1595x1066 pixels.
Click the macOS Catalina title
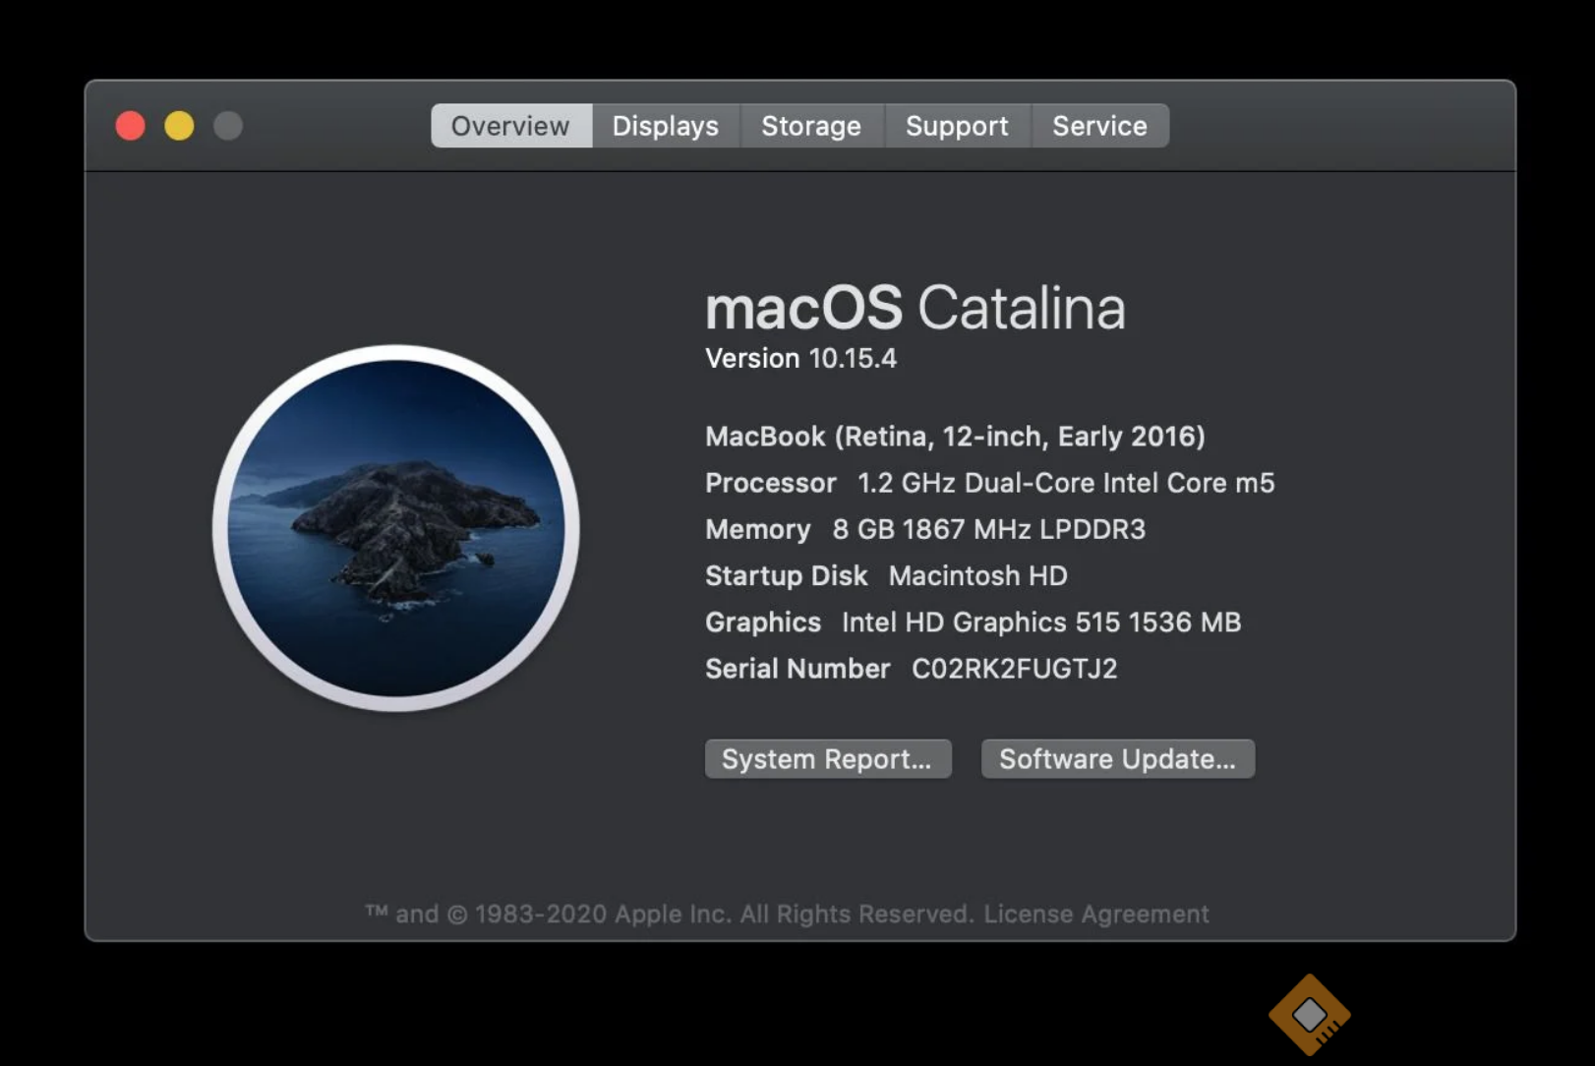point(915,308)
